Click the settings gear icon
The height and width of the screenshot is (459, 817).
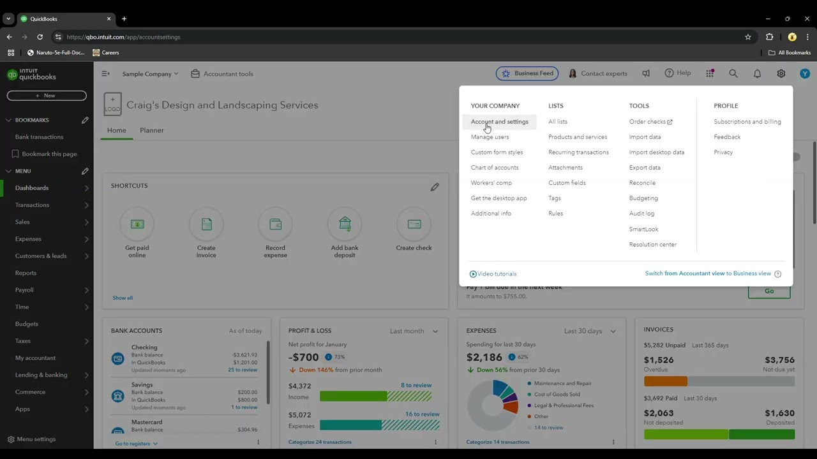[x=781, y=74]
